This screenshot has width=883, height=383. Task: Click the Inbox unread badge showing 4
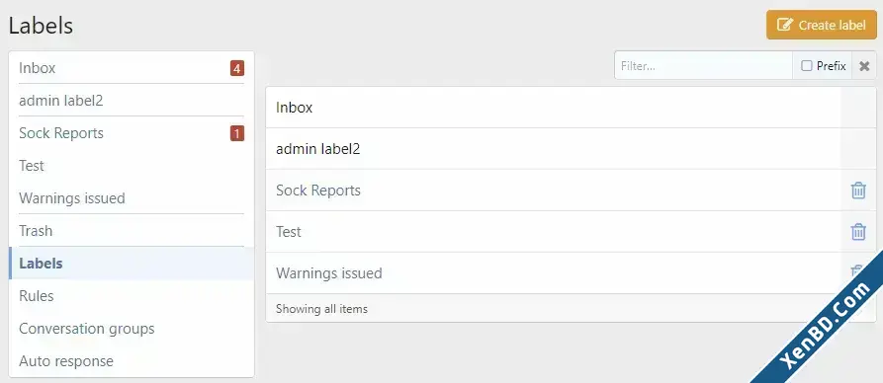pyautogui.click(x=237, y=69)
